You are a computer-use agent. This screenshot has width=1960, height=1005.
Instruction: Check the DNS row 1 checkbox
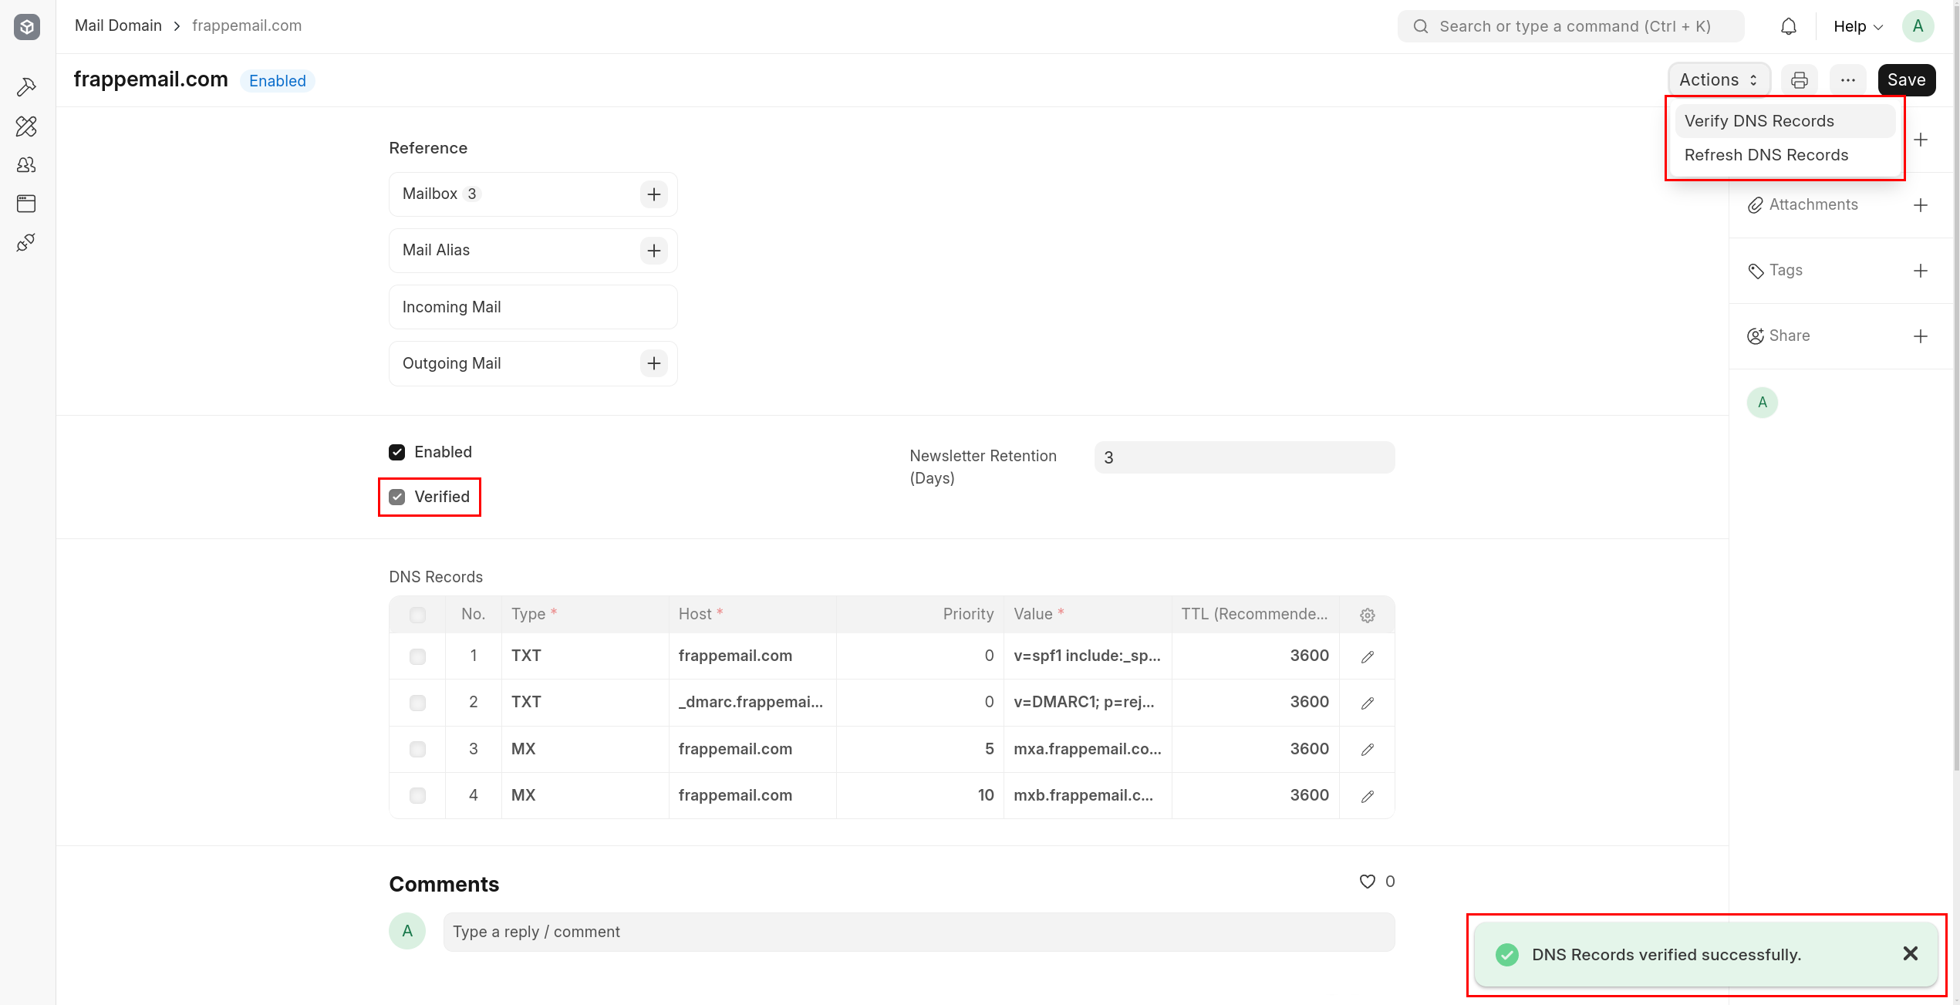[x=417, y=656]
